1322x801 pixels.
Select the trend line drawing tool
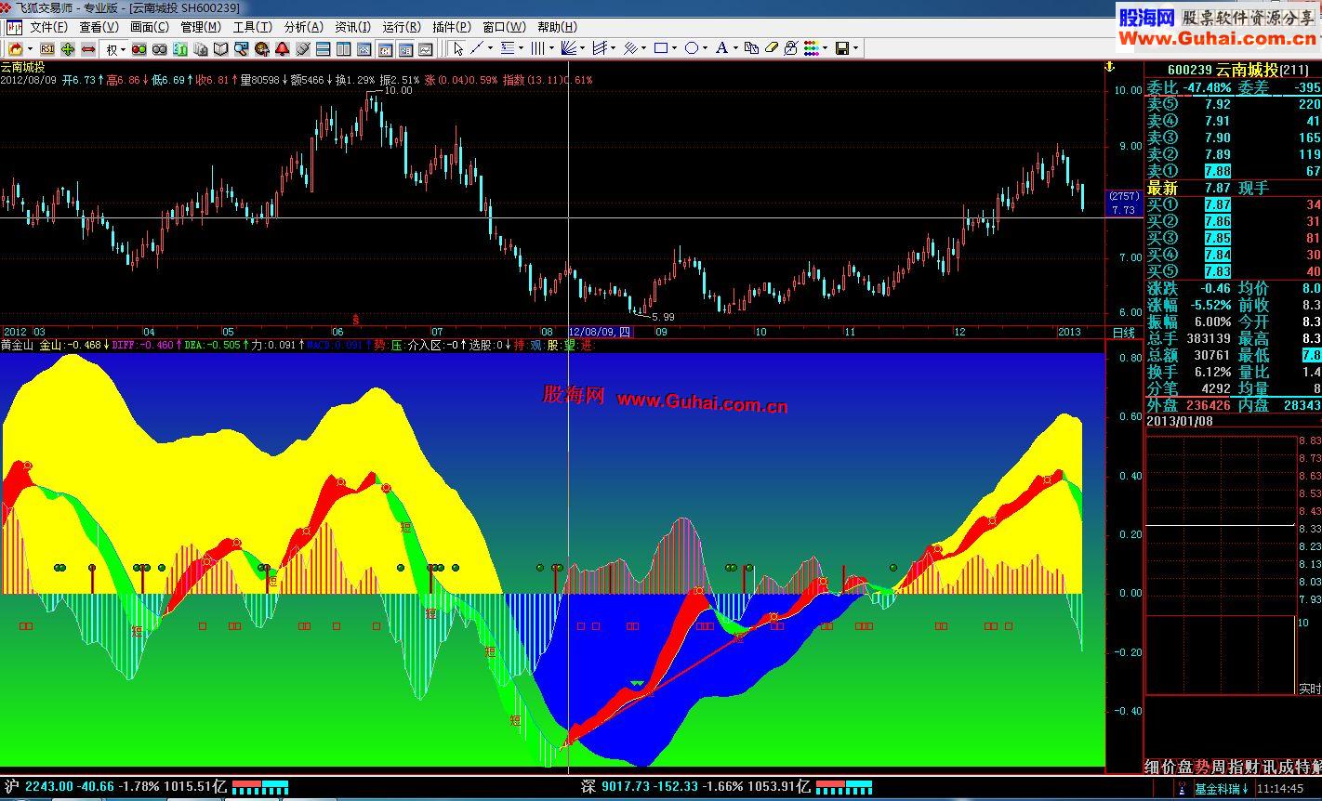pos(476,48)
